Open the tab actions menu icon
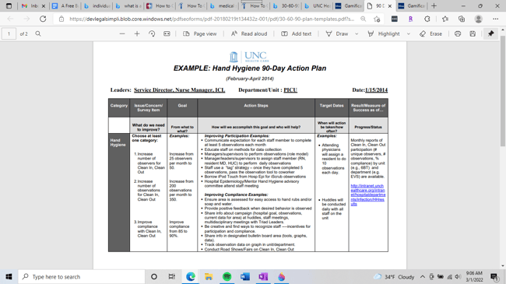The image size is (506, 284). click(9, 5)
